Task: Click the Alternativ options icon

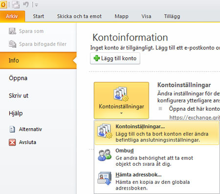Action: (12, 129)
